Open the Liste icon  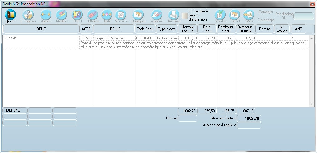107,15
